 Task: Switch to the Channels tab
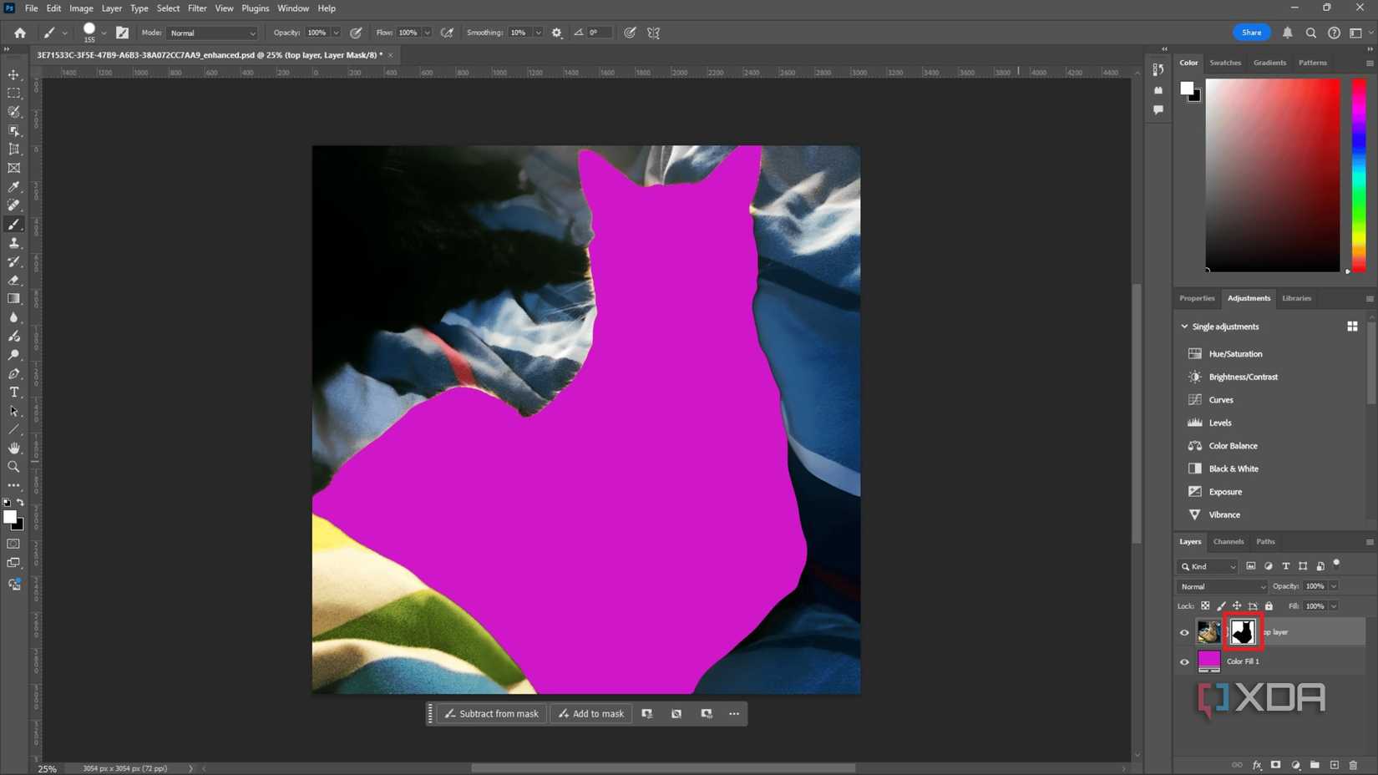(x=1229, y=541)
